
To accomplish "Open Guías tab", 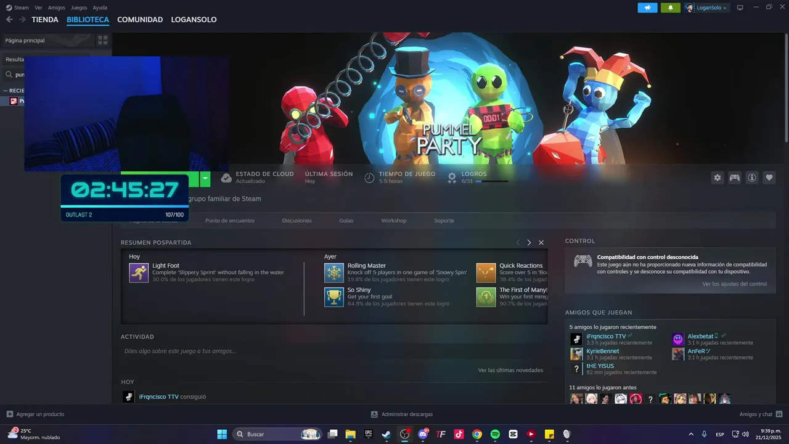I will [x=346, y=220].
